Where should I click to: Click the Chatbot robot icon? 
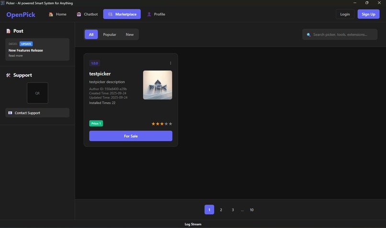(79, 14)
